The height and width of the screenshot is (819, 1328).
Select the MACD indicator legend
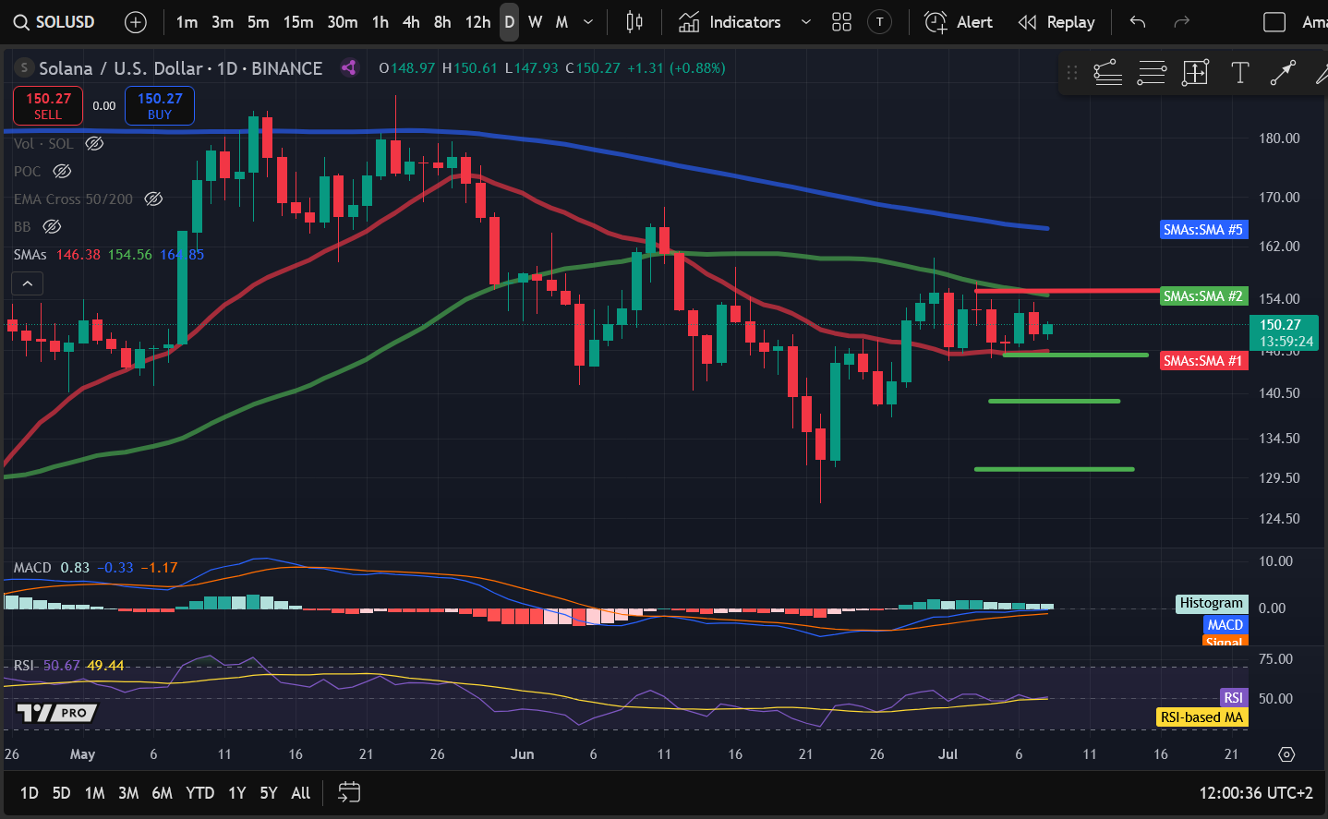tap(32, 567)
